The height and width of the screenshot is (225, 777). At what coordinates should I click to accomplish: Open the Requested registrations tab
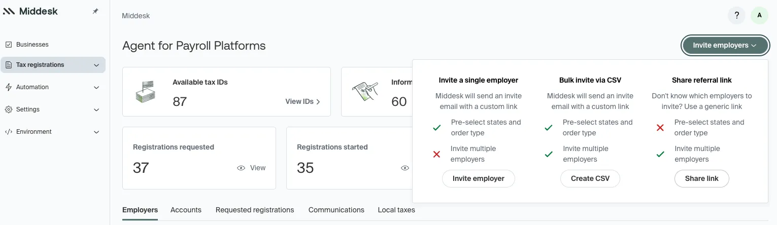pos(255,210)
